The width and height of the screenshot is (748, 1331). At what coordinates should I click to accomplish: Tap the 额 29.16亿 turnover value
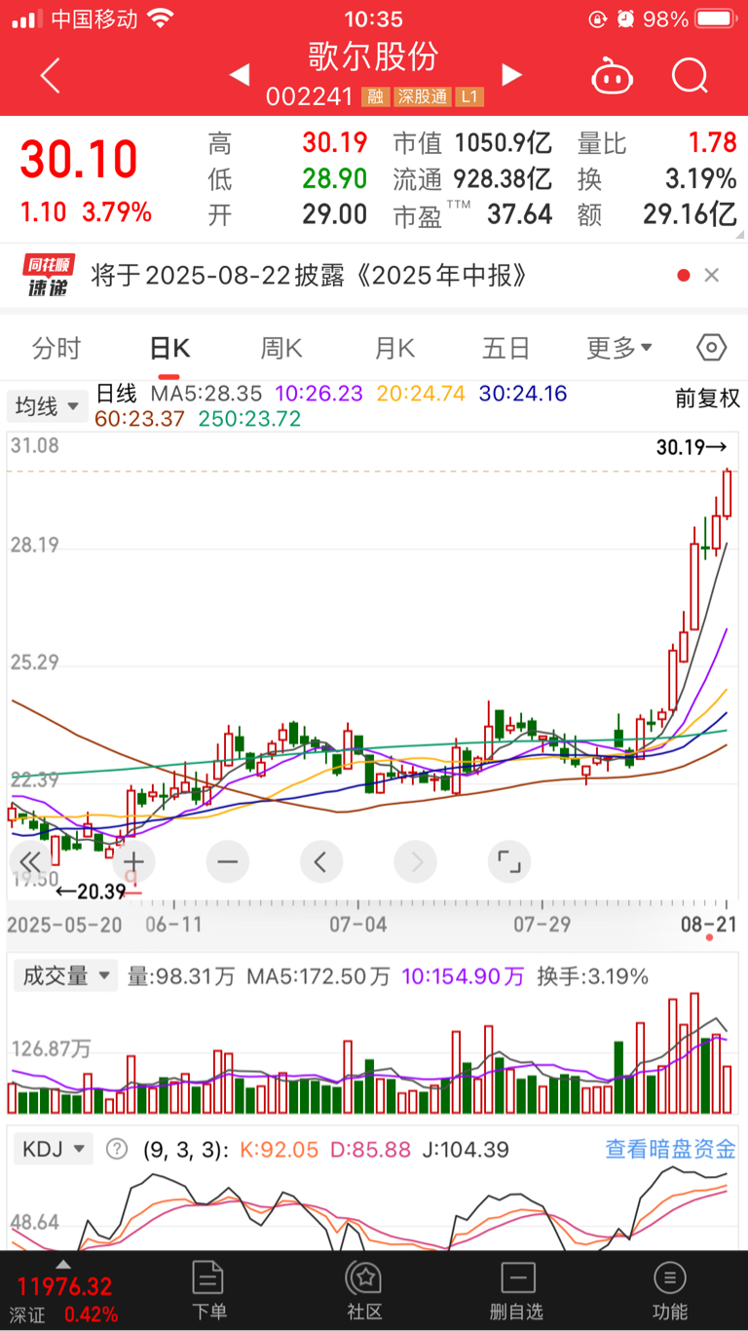tap(656, 214)
